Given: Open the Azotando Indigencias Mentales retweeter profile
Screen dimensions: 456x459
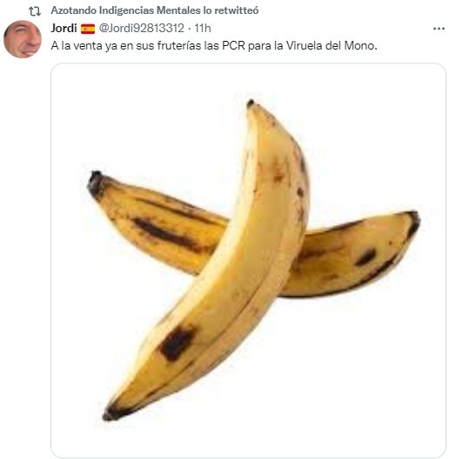Looking at the screenshot, I should click(125, 10).
